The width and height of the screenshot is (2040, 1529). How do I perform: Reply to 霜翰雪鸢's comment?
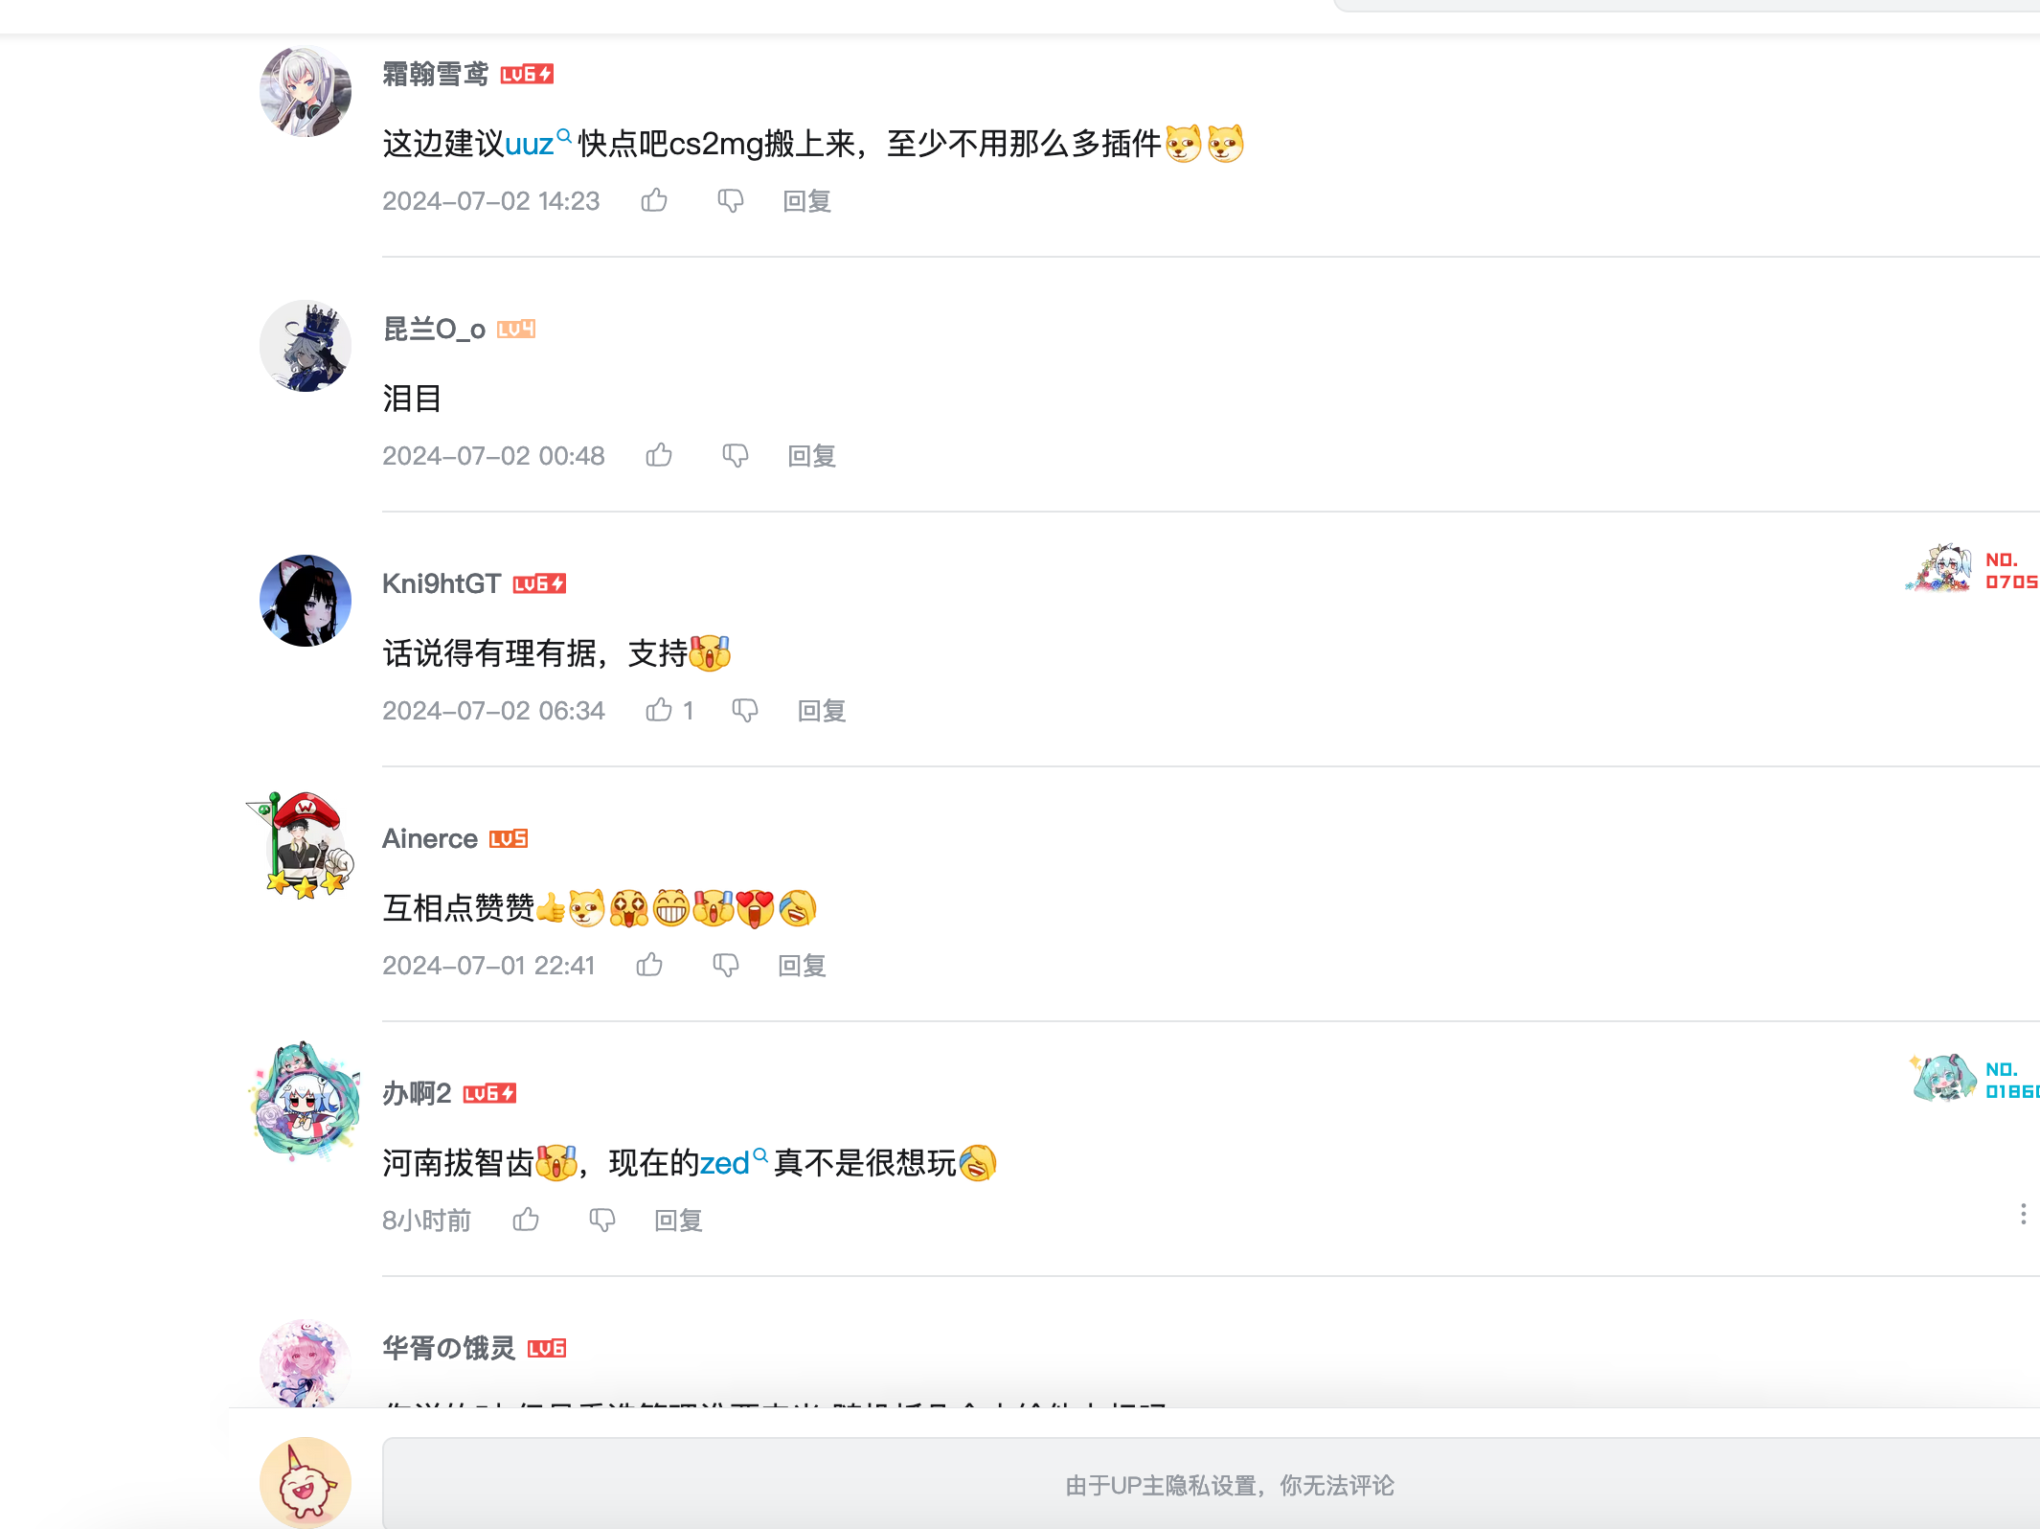[x=807, y=201]
